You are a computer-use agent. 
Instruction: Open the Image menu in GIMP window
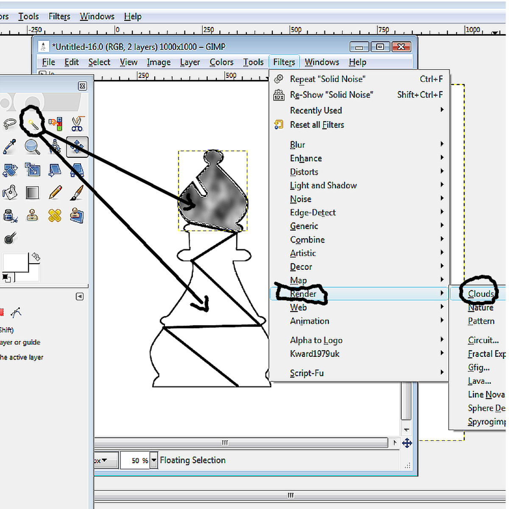click(x=159, y=62)
